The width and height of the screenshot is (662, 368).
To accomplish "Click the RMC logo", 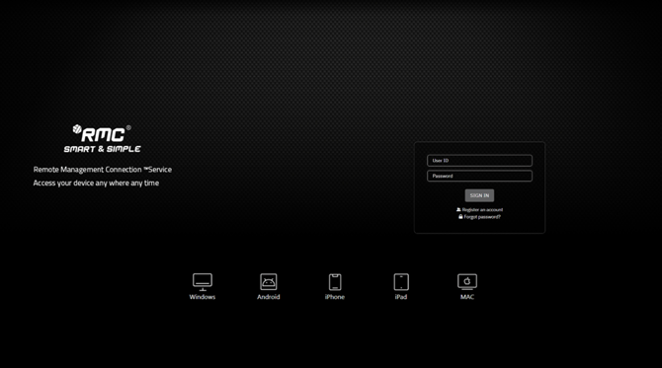I will point(102,133).
